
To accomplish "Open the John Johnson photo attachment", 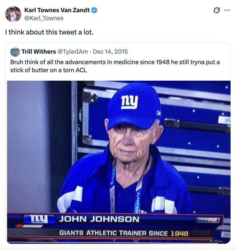I will point(119,162).
